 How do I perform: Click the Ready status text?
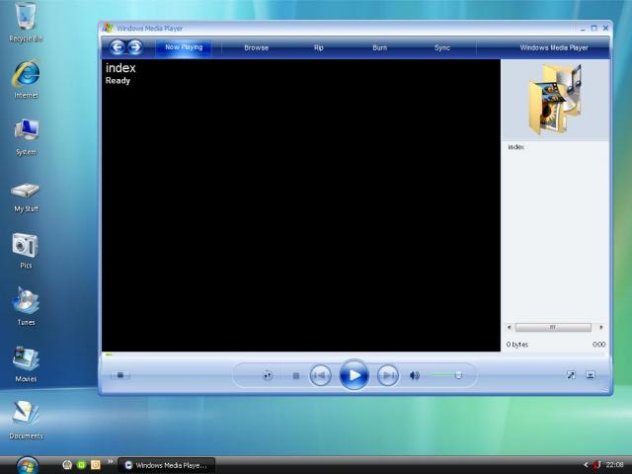point(118,81)
